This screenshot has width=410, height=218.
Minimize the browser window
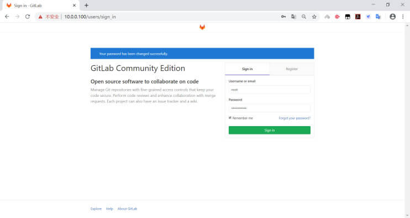point(373,5)
